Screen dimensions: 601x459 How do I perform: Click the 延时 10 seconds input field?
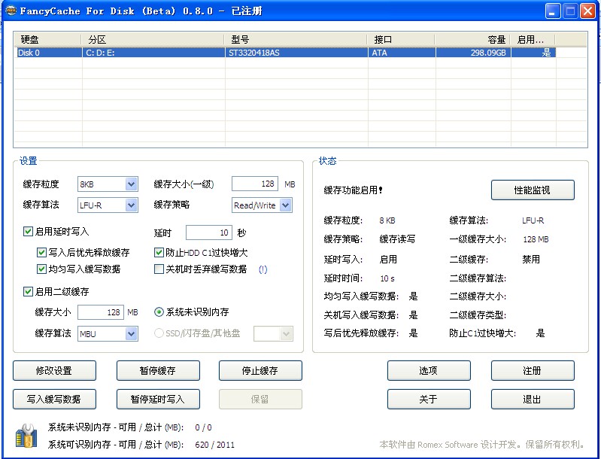209,233
